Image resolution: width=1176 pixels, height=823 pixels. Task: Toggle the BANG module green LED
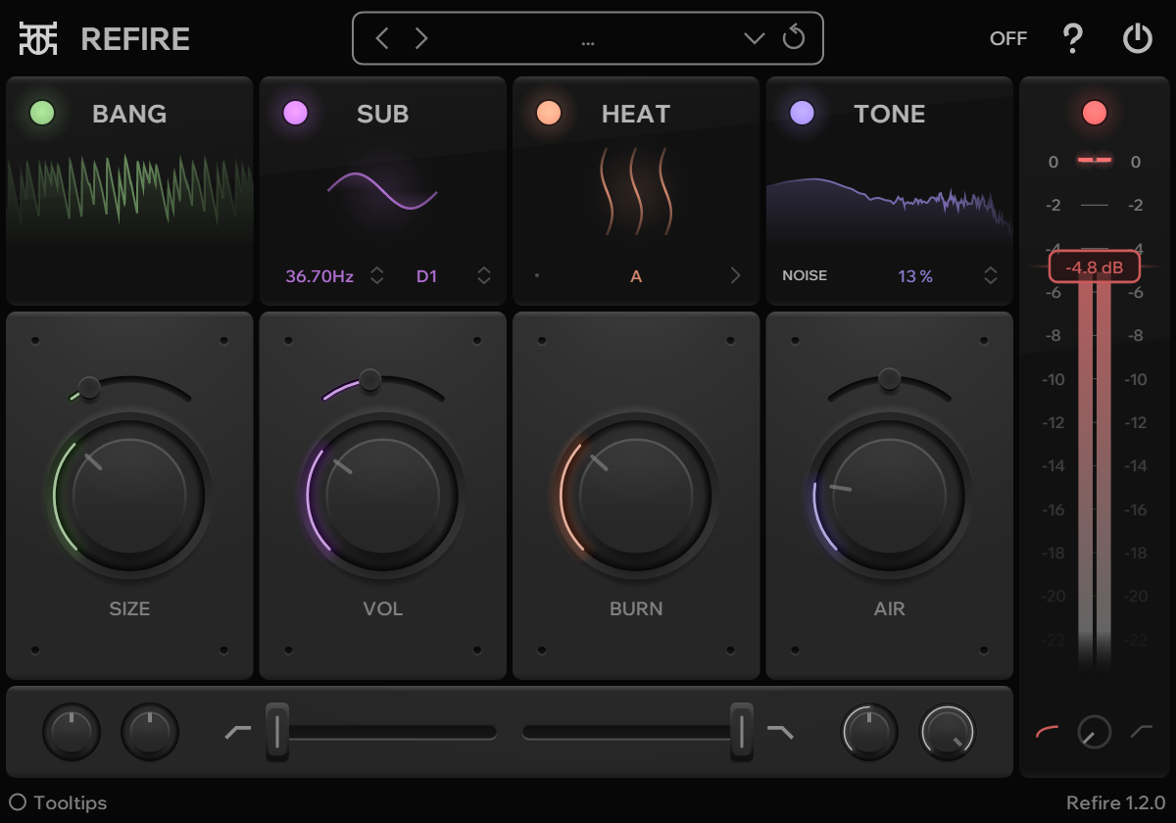[42, 113]
